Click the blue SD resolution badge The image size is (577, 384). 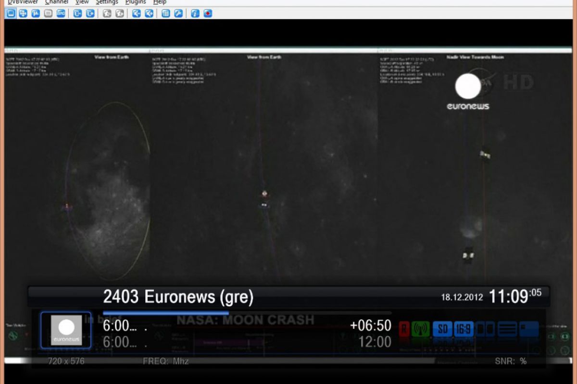tap(442, 329)
